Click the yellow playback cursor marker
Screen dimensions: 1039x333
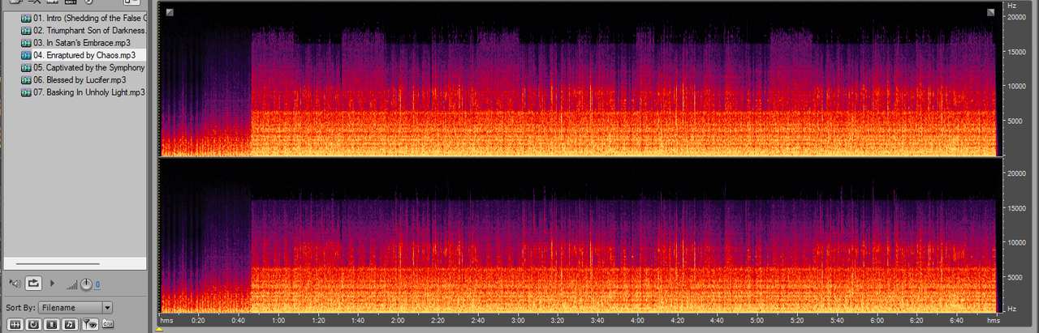[x=160, y=329]
